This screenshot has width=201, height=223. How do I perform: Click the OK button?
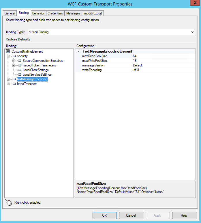point(105,215)
